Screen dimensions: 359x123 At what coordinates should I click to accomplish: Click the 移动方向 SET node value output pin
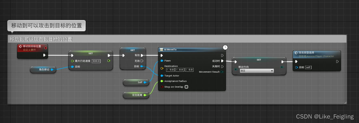(282, 67)
